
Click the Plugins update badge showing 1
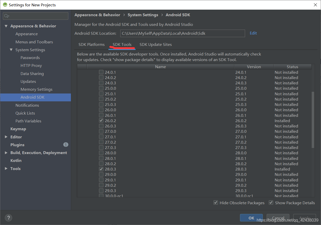(x=66, y=145)
